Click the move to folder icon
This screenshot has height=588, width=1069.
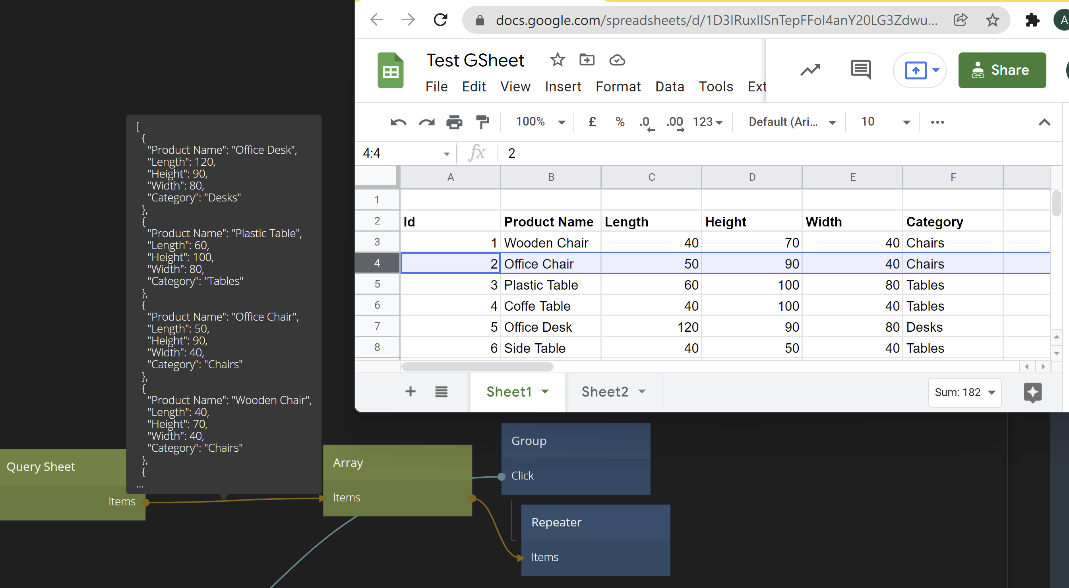[x=587, y=60]
